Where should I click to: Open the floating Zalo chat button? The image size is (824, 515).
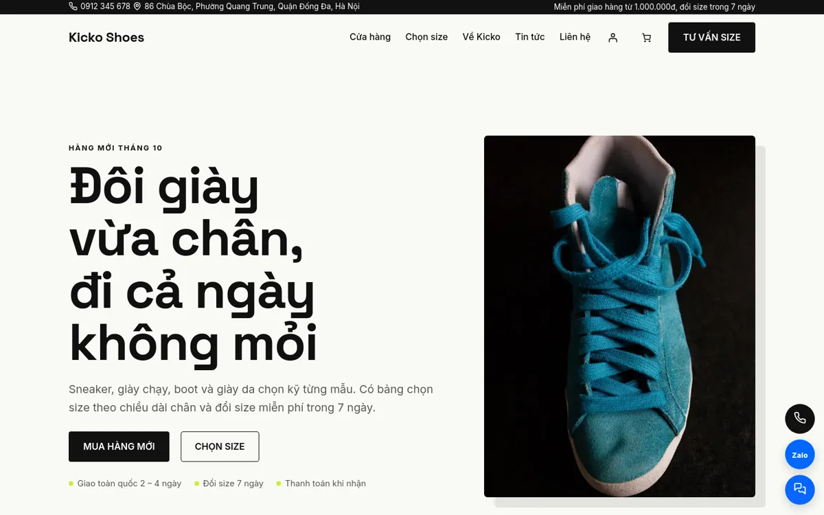800,455
